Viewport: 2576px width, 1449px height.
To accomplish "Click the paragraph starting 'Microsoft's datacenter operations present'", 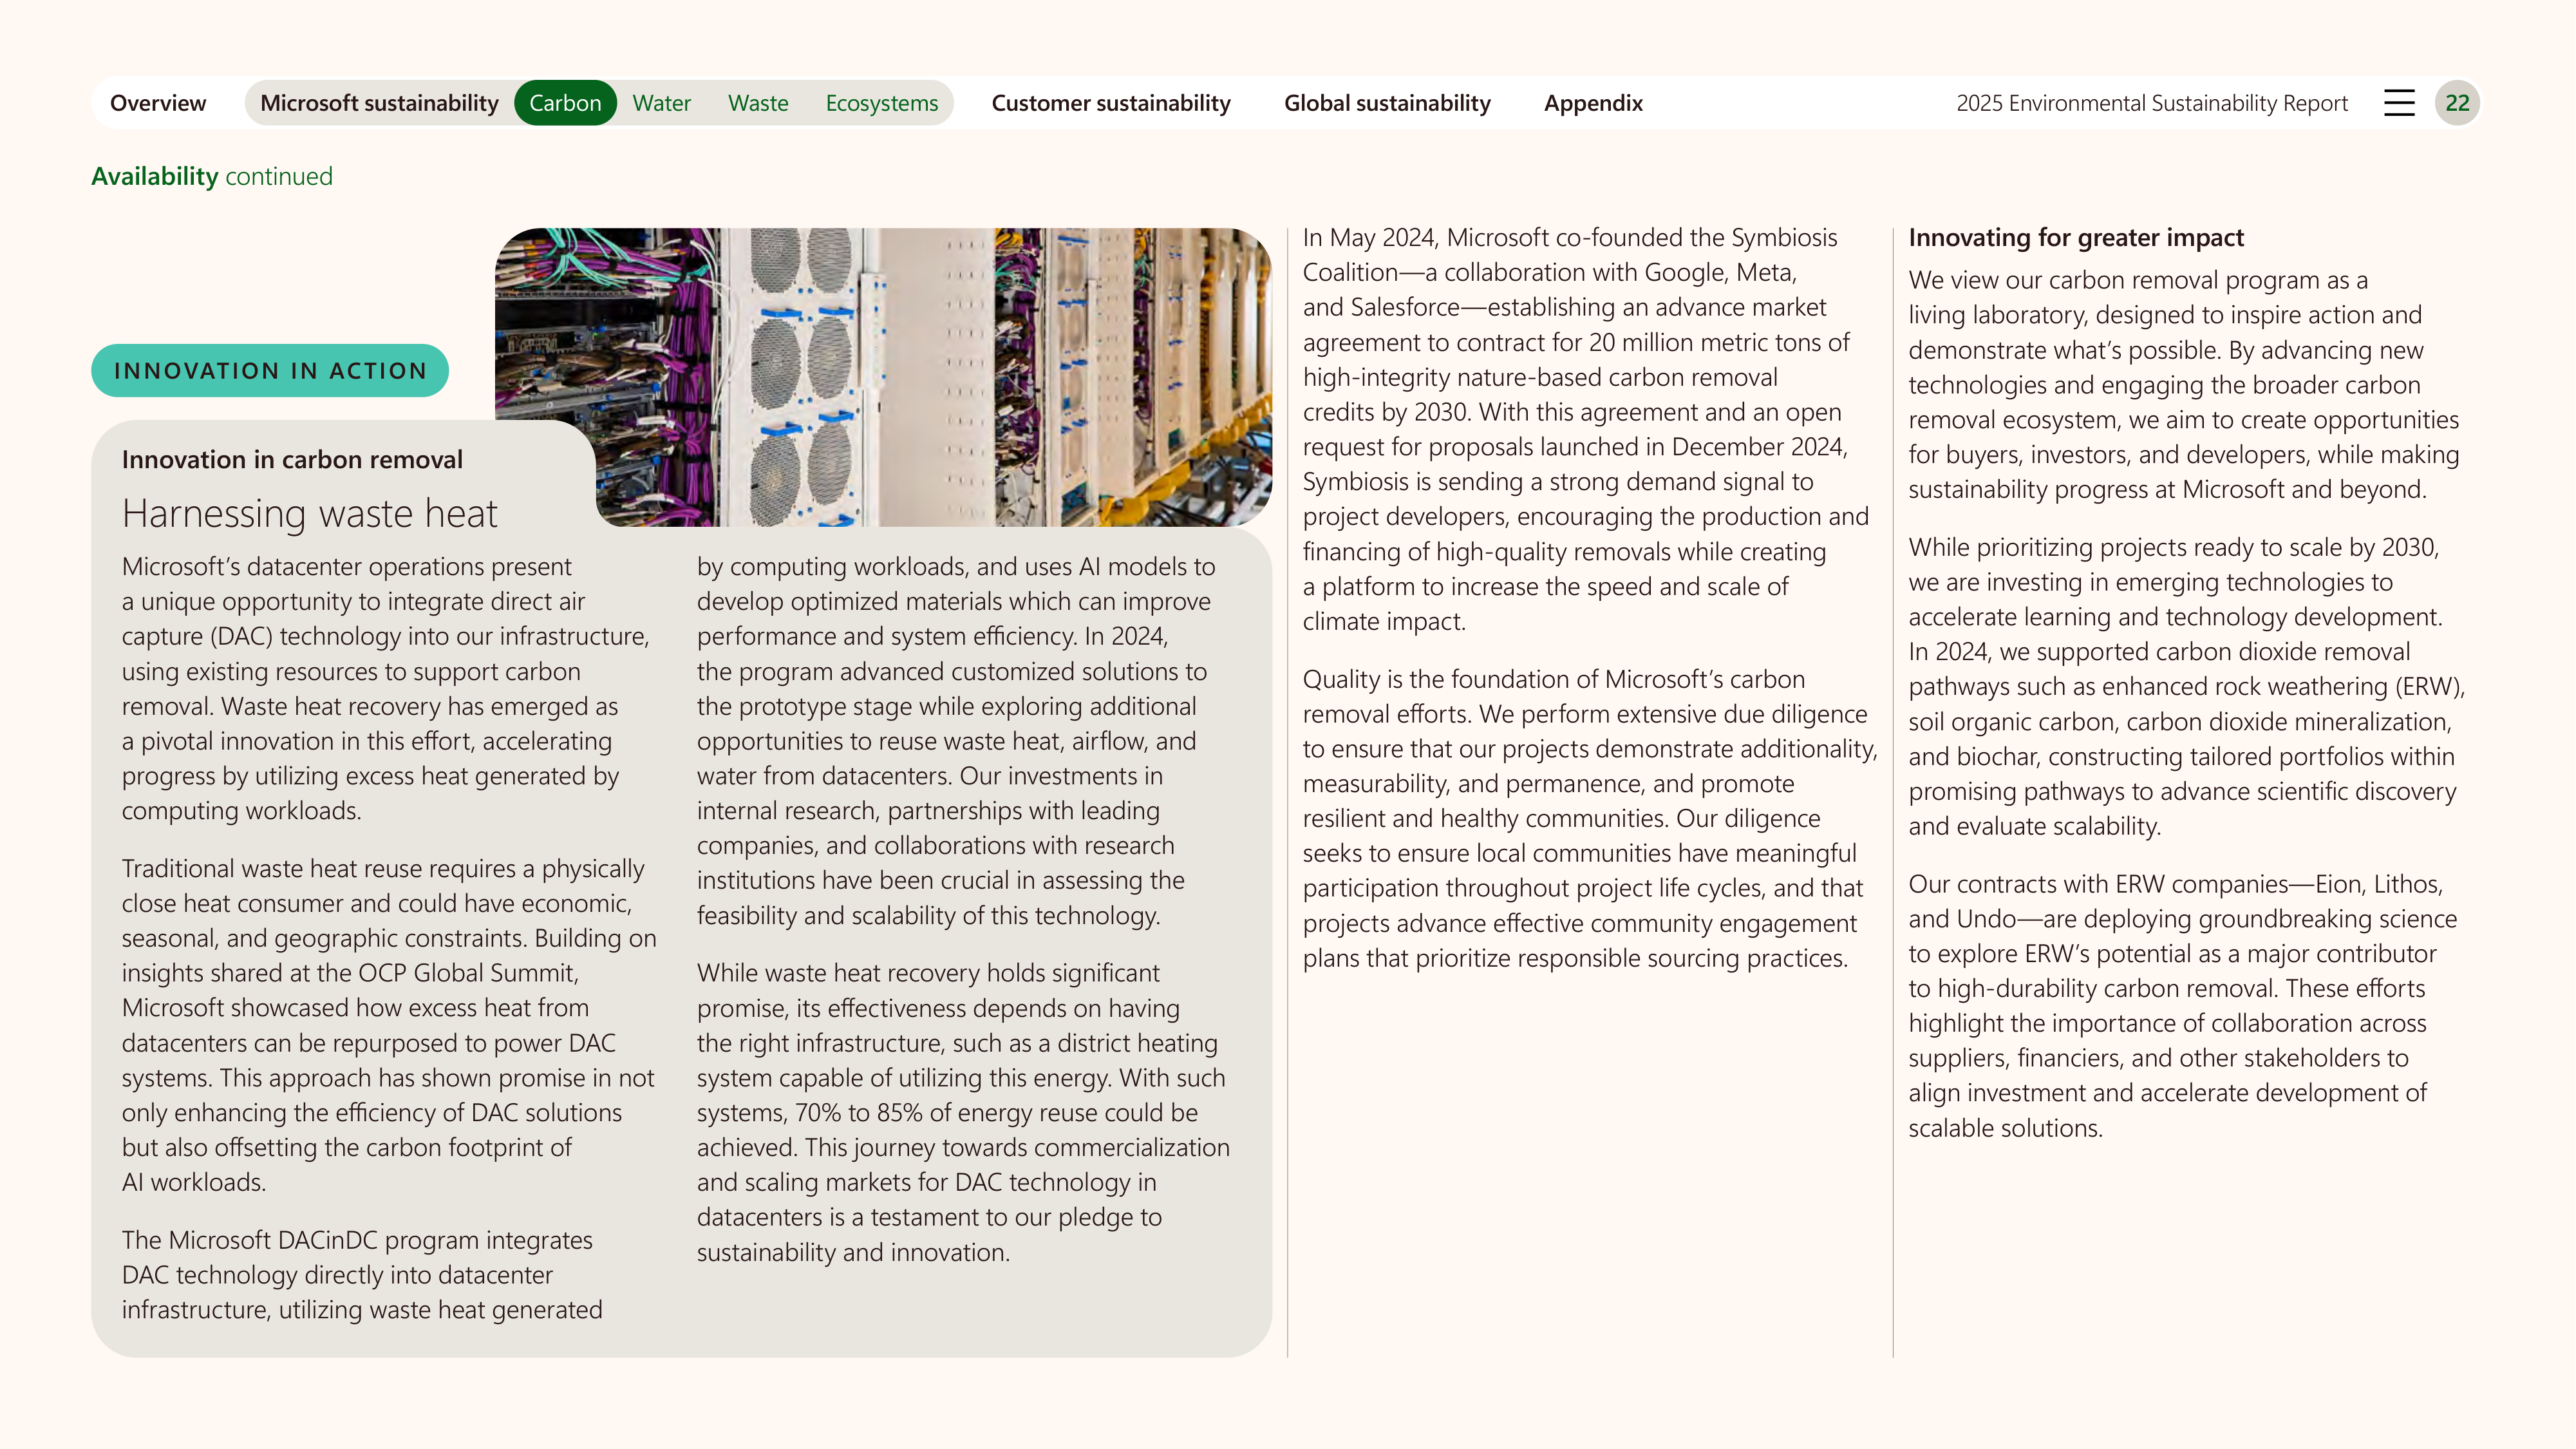I will coord(386,689).
